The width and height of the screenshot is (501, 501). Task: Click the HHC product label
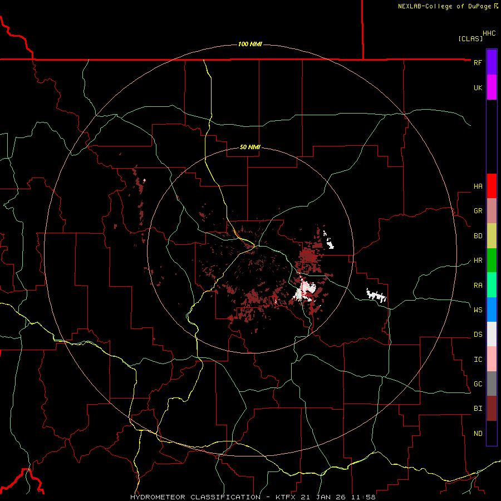[489, 33]
